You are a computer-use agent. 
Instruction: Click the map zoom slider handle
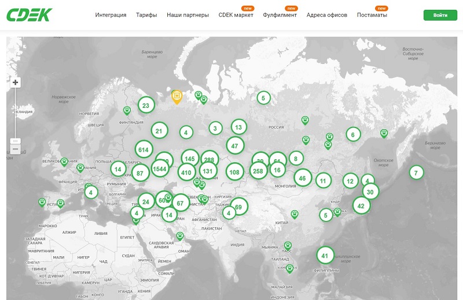16,141
